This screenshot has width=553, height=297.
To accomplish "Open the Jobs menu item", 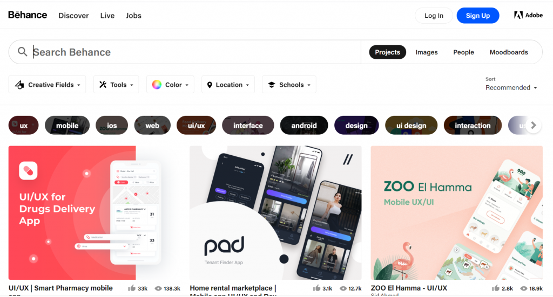I will point(133,16).
